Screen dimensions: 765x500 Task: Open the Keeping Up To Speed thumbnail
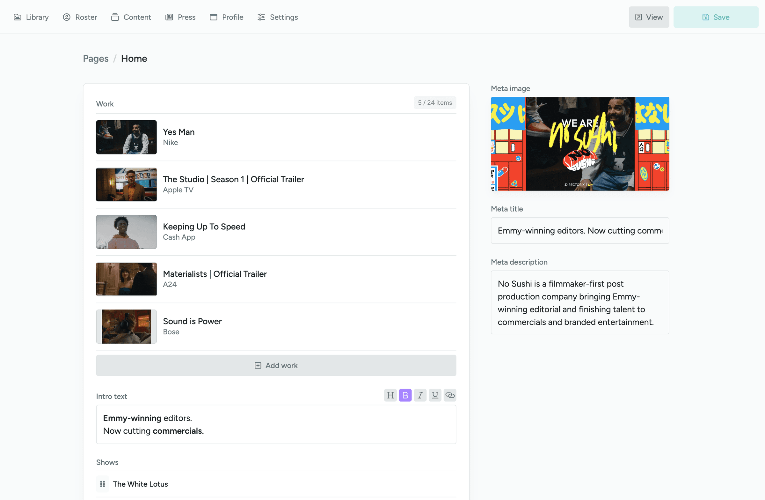coord(126,232)
